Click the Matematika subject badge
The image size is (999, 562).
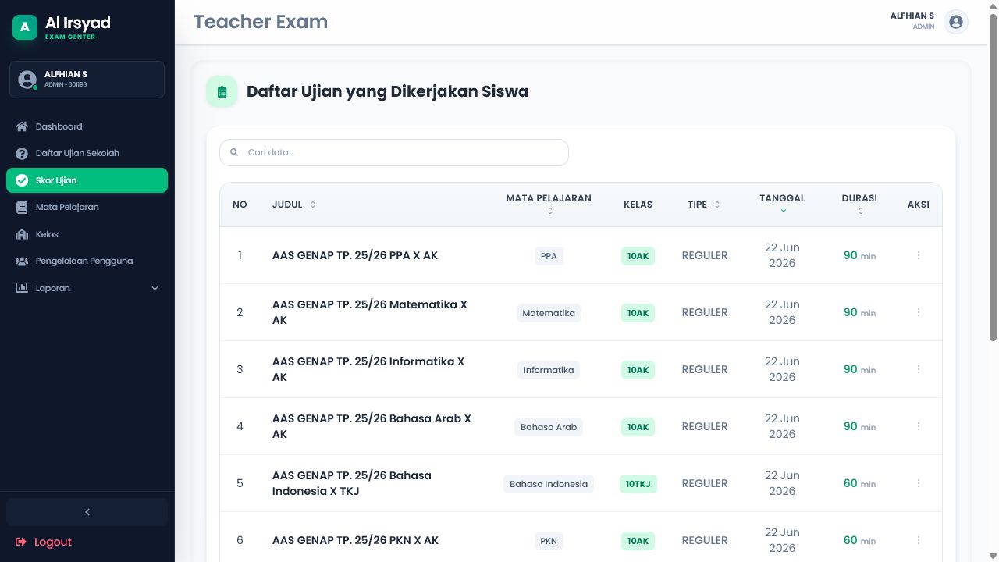click(x=549, y=313)
